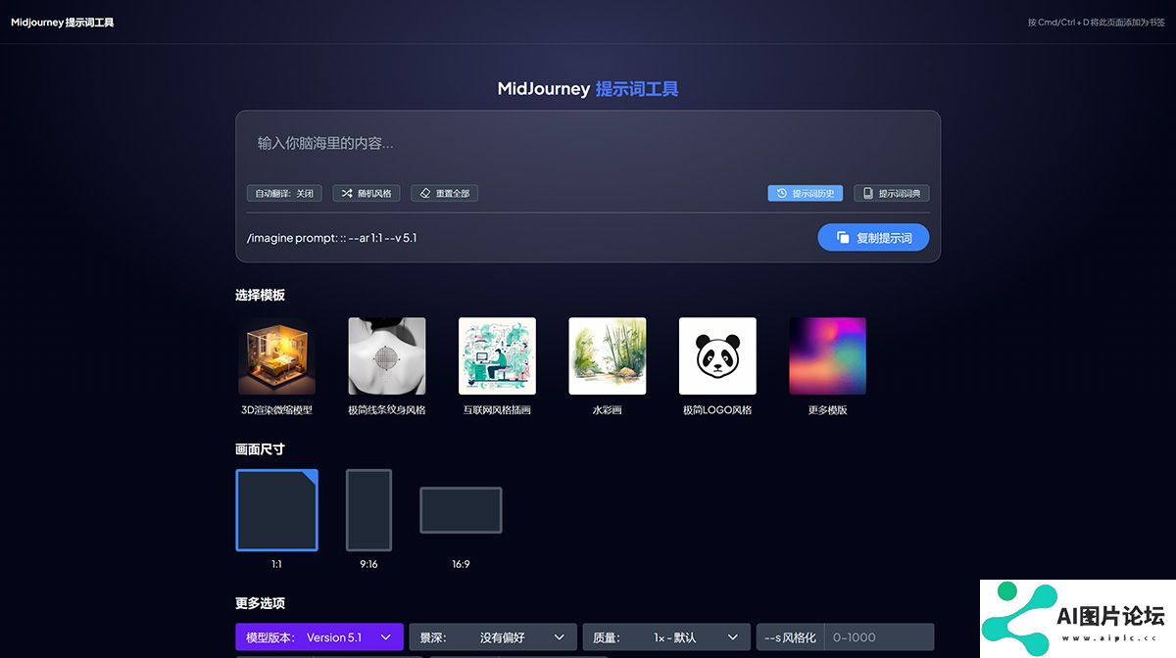This screenshot has height=658, width=1176.
Task: Choose the 极简线条纹身风格 tattoo template thumbnail
Action: pos(387,355)
